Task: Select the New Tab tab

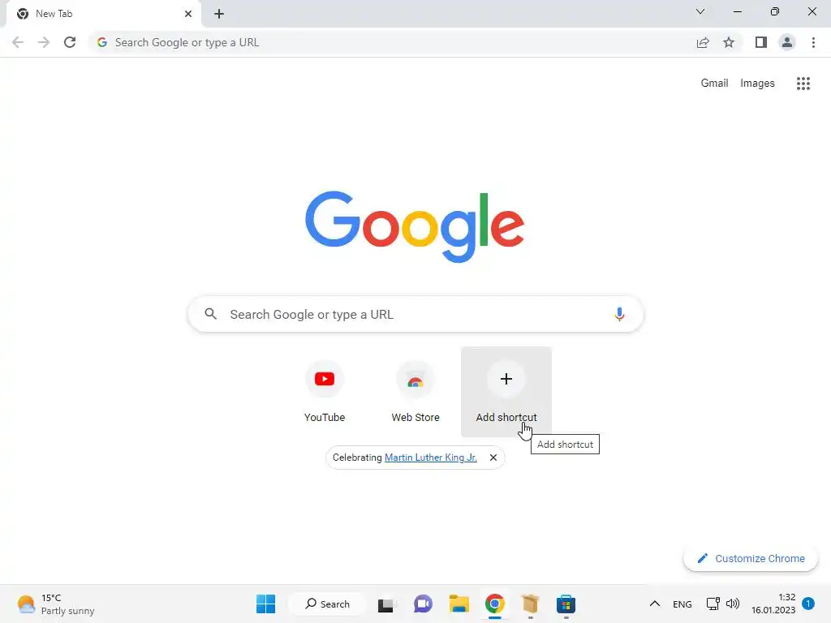Action: click(x=103, y=14)
